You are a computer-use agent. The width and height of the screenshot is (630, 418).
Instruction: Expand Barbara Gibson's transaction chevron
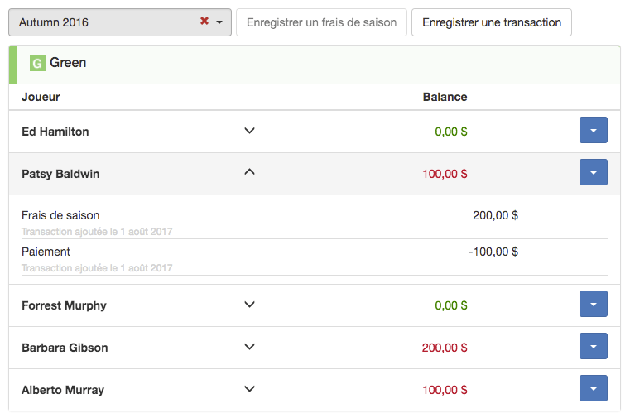click(249, 347)
